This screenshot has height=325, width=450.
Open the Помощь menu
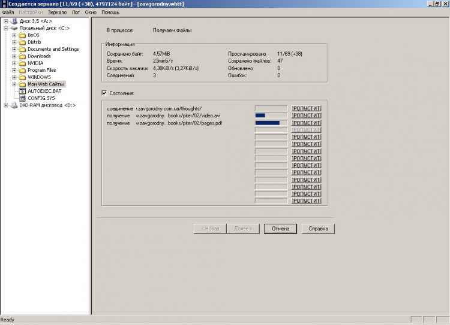(x=110, y=13)
